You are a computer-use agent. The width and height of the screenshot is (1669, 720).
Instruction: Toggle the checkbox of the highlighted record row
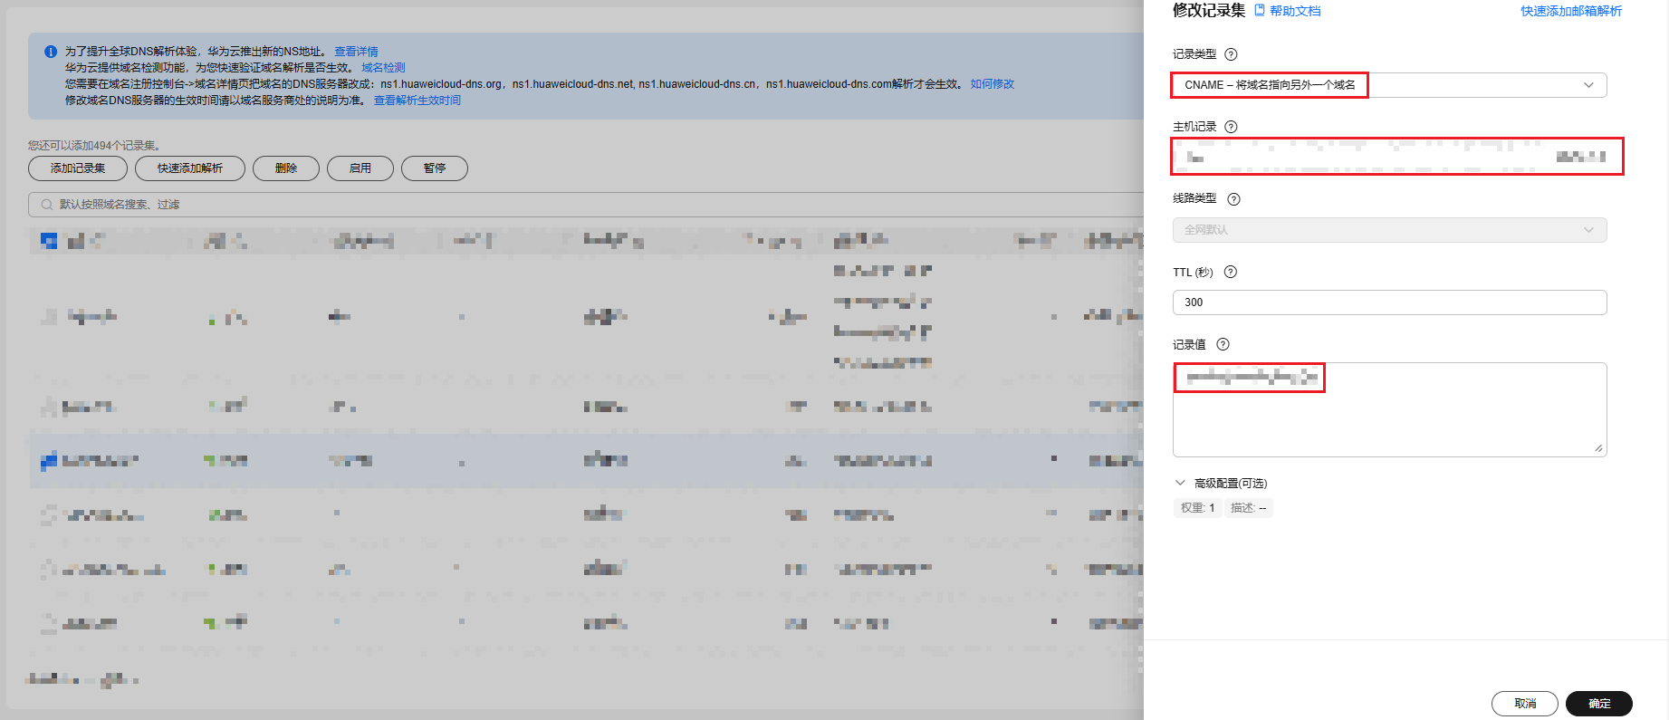49,461
